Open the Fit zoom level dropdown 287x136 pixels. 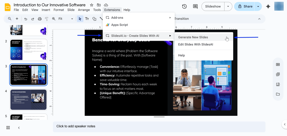tap(66, 19)
